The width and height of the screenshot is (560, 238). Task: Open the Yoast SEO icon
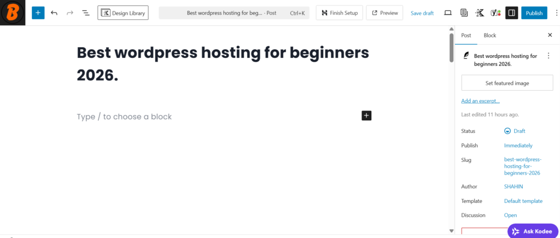click(495, 13)
